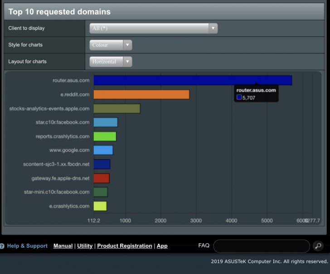The image size is (330, 274).
Task: Click the Help & Support label
Action: click(x=27, y=246)
